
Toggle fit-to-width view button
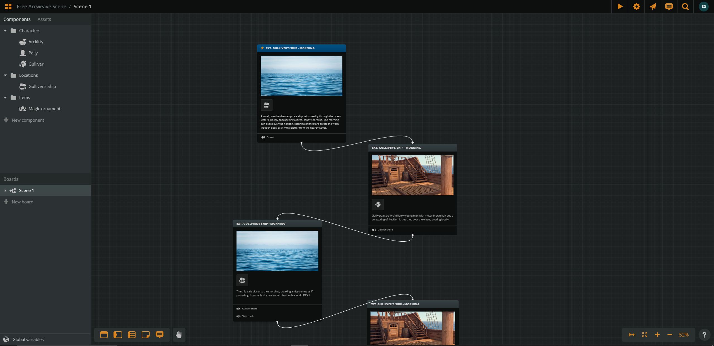632,335
